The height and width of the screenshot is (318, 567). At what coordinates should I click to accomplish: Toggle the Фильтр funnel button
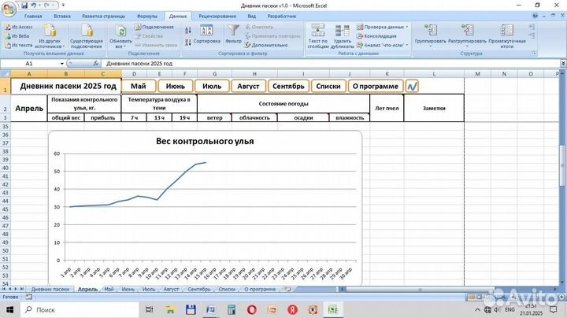233,34
